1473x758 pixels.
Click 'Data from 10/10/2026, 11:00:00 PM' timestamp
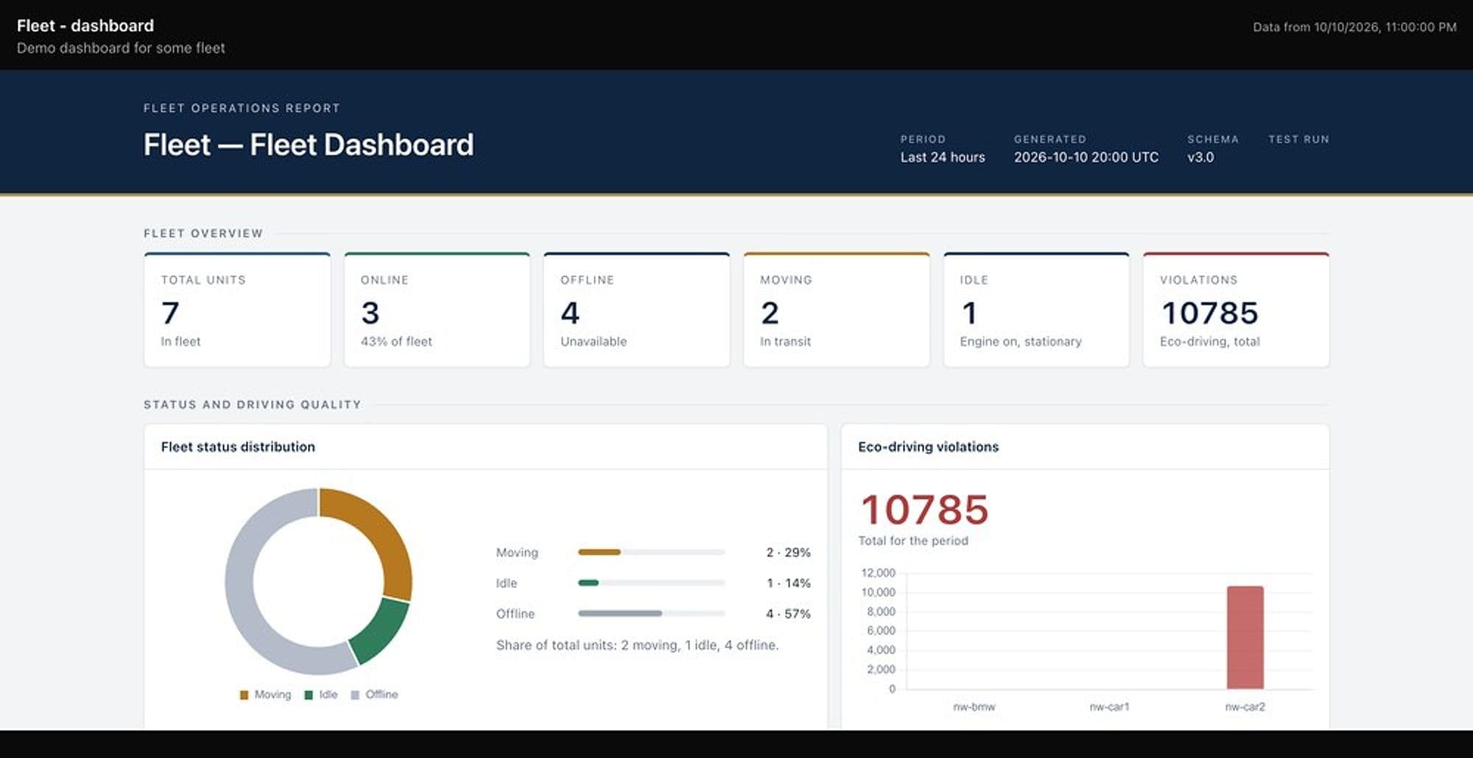click(x=1354, y=27)
